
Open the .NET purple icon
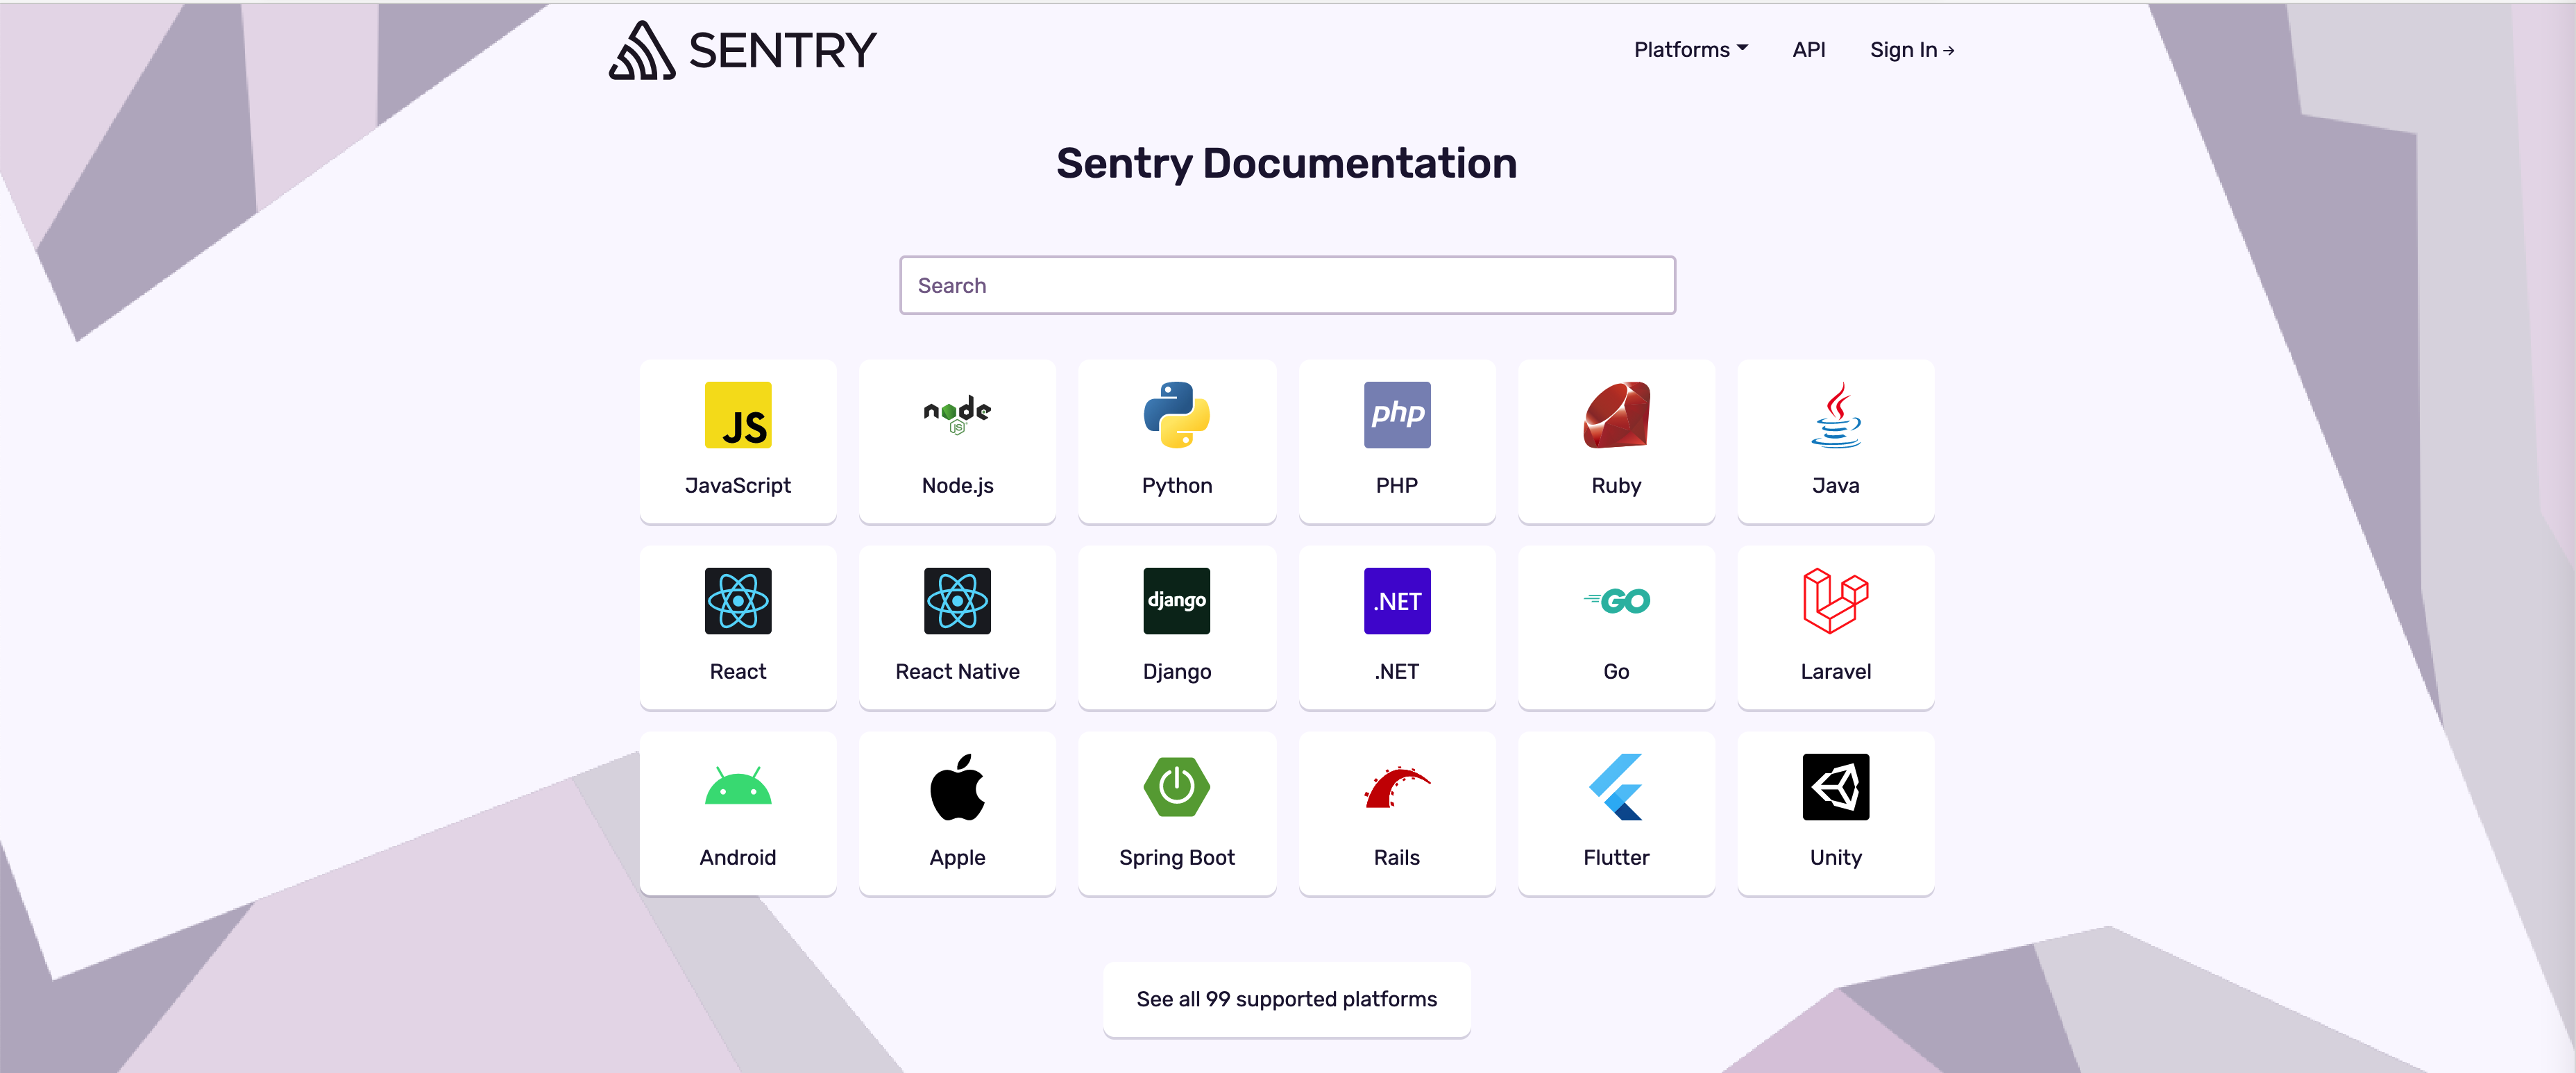tap(1397, 601)
